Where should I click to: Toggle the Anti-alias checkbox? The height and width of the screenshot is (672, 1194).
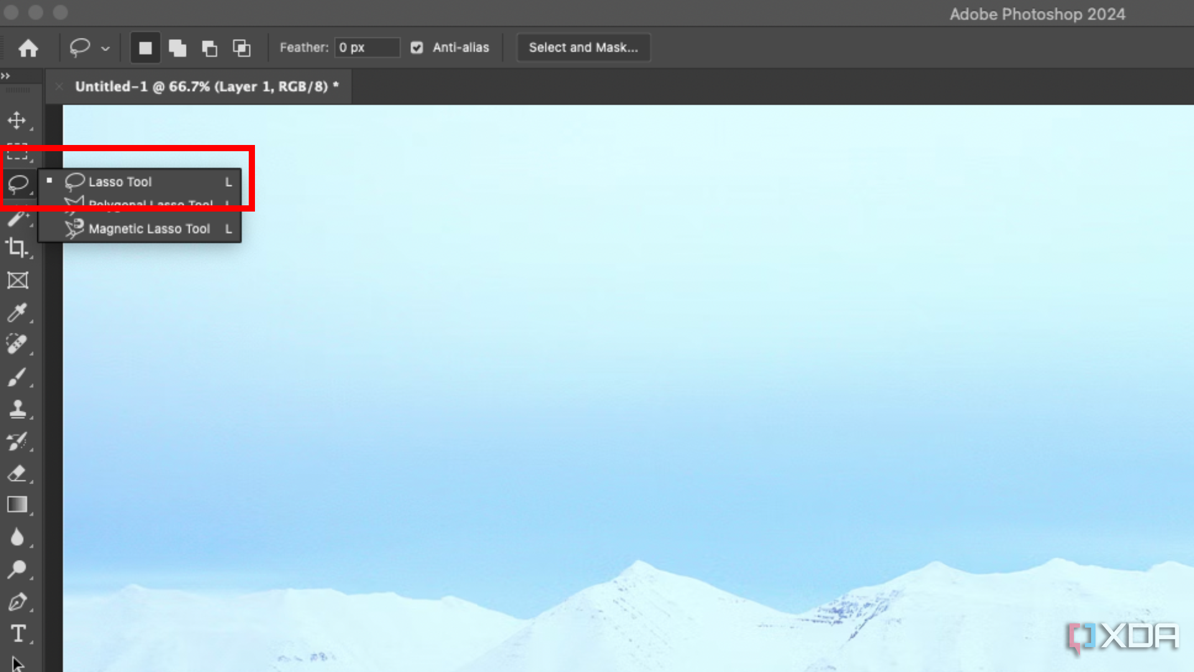point(417,47)
